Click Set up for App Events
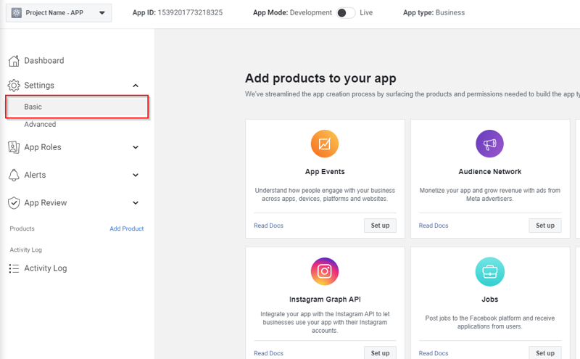Screen dimensions: 580x359 click(x=380, y=226)
